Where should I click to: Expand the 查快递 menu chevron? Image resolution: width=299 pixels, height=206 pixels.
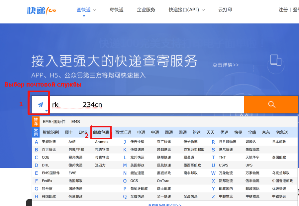pos(94,10)
